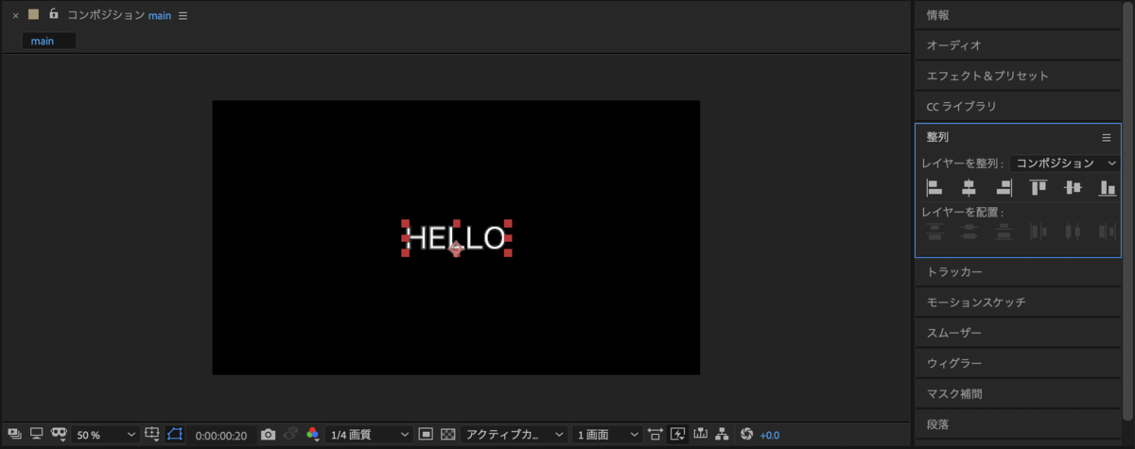Distribute layers by left edges
Viewport: 1135px width, 449px height.
[x=1039, y=232]
